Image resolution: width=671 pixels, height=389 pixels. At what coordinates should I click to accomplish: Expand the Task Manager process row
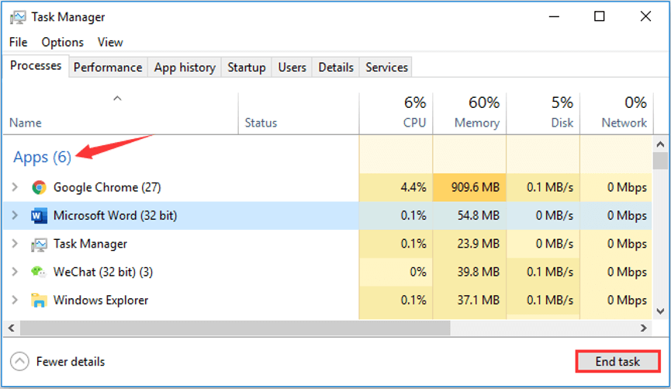coord(15,244)
